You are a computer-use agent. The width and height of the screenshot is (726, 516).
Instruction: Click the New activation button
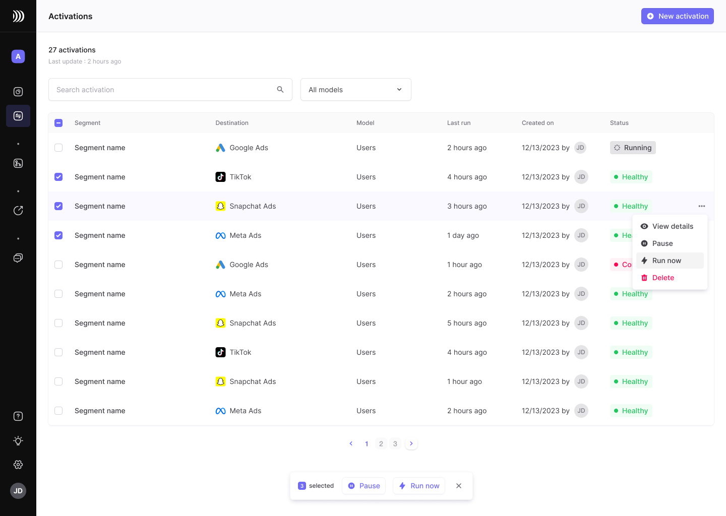click(x=677, y=16)
